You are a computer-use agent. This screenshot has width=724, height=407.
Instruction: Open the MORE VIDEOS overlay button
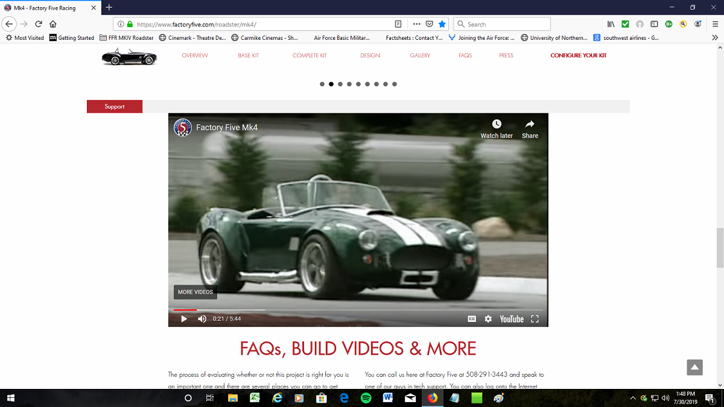click(195, 292)
